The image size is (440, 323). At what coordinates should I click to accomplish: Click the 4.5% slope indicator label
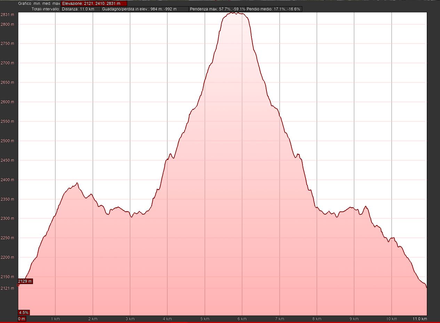coord(24,312)
